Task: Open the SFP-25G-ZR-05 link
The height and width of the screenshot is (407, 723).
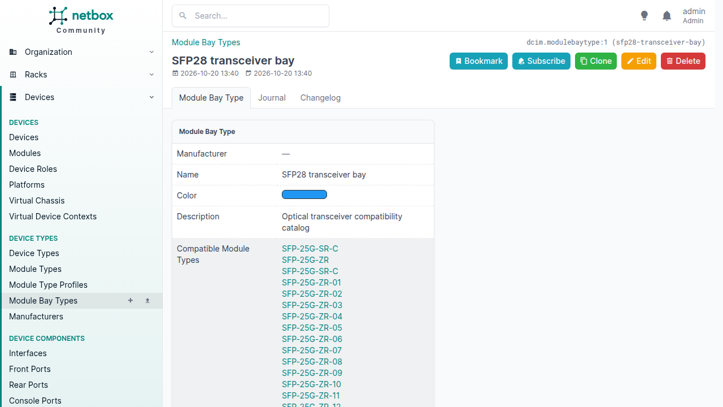Action: pos(312,328)
